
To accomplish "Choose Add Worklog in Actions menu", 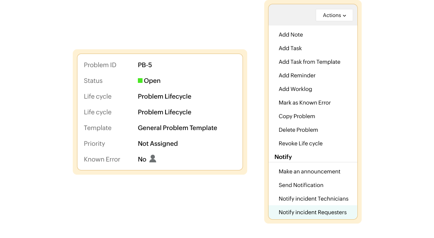I will pos(295,89).
